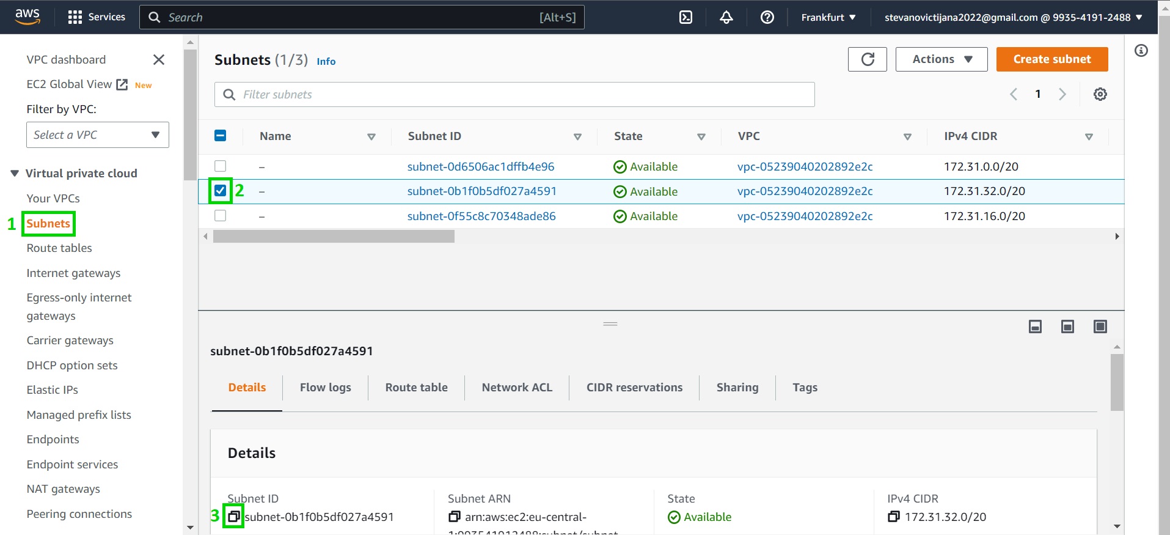Copy the IPv4 CIDR 172.31.32.0/20 in details
Image resolution: width=1170 pixels, height=535 pixels.
click(893, 517)
